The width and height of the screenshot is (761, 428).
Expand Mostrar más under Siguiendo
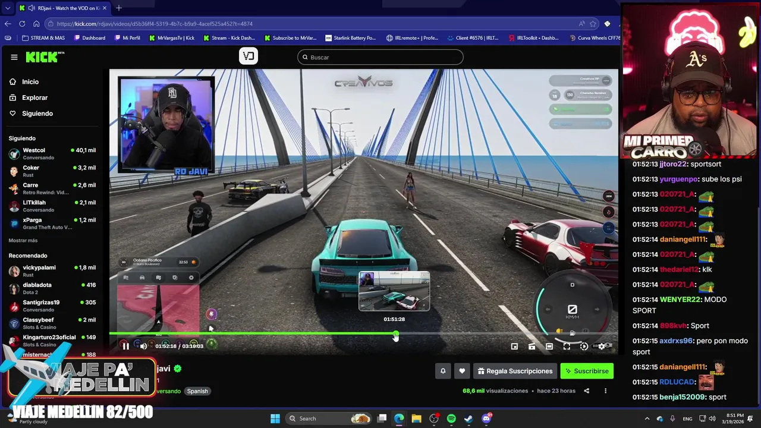point(23,240)
